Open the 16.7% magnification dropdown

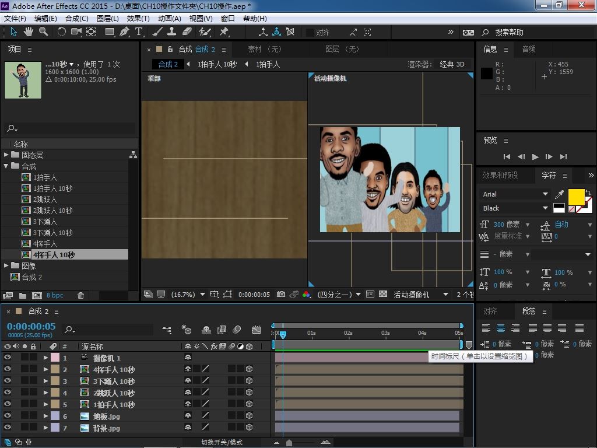(188, 295)
